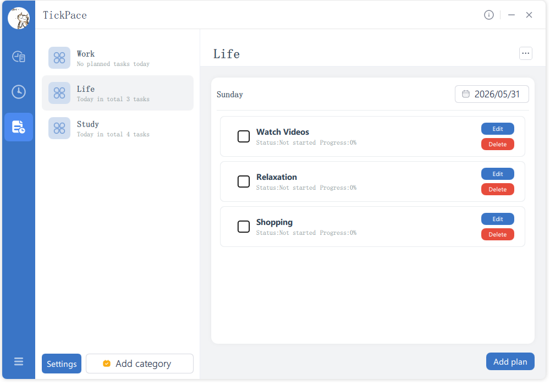Click the Life category icon
550x385 pixels.
[x=59, y=93]
